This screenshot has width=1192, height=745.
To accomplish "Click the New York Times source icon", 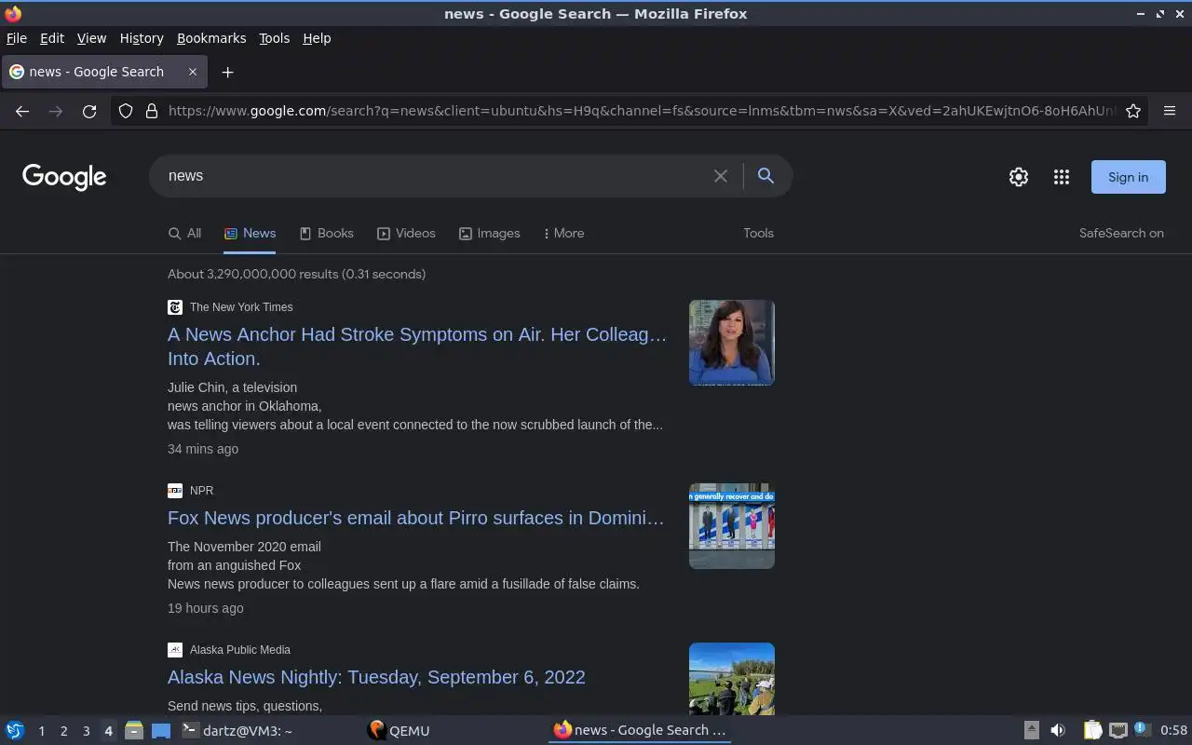I will (x=175, y=307).
